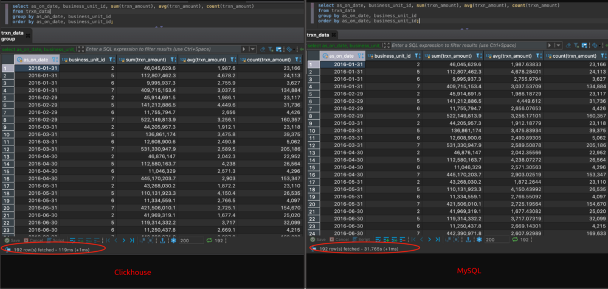The width and height of the screenshot is (608, 289).
Task: Open avg(trxn_amount) column filter in MySQL window
Action: click(539, 56)
